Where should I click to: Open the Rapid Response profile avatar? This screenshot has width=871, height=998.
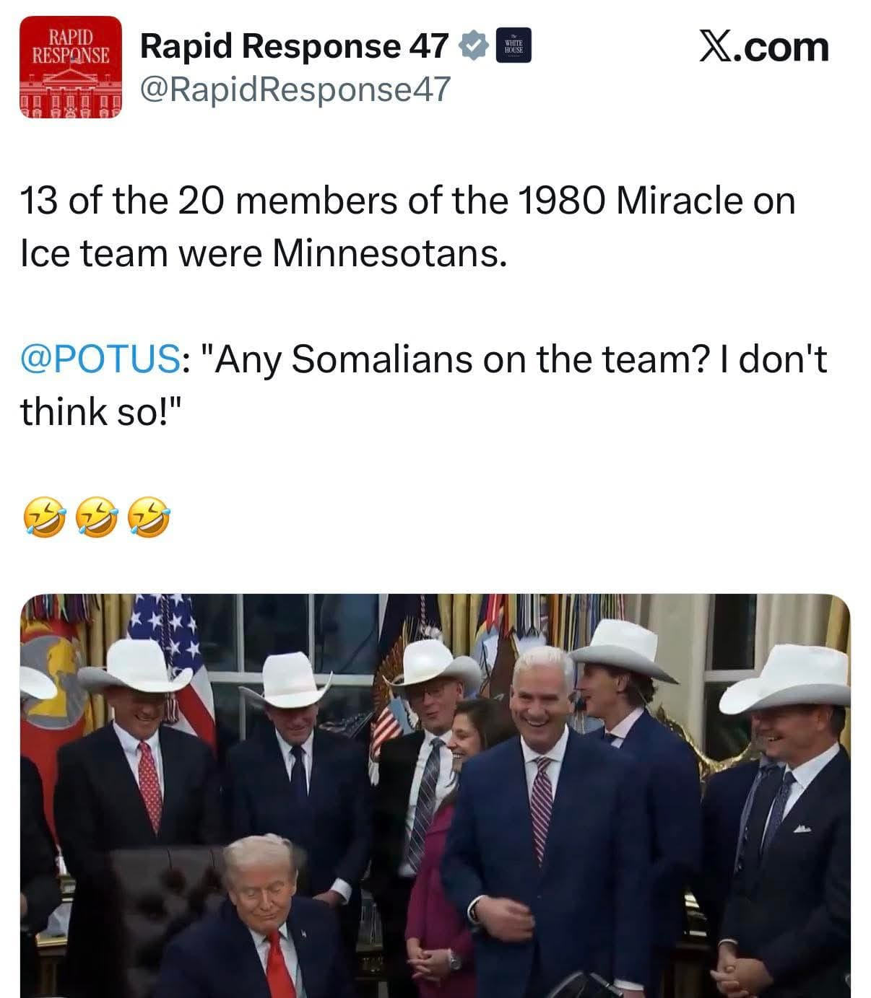click(70, 67)
